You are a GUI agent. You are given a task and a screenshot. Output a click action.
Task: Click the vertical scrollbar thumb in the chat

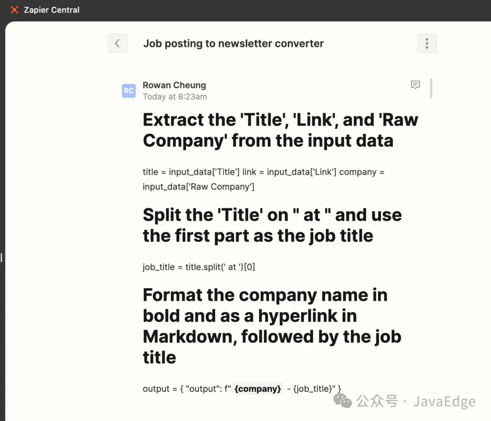[x=431, y=89]
